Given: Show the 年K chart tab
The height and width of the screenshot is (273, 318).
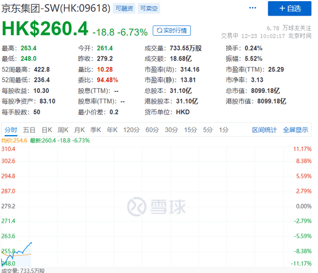Looking at the screenshot, I should (x=112, y=130).
